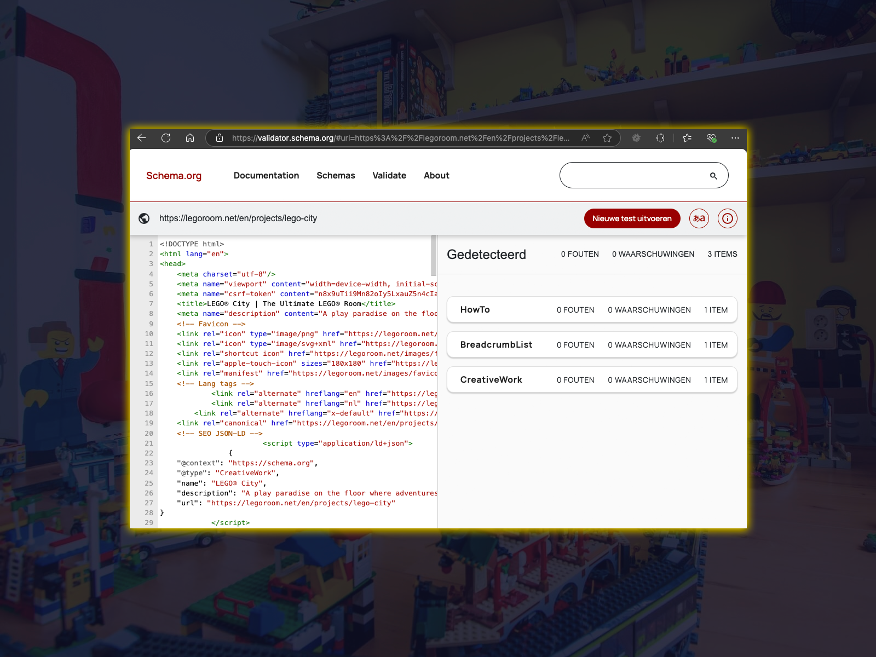This screenshot has width=876, height=657.
Task: Expand the HowTo result card
Action: coord(592,310)
